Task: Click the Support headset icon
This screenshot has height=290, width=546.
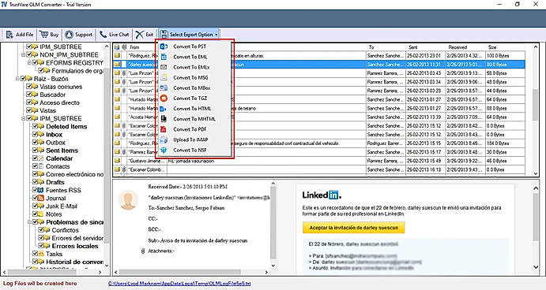Action: click(x=69, y=35)
